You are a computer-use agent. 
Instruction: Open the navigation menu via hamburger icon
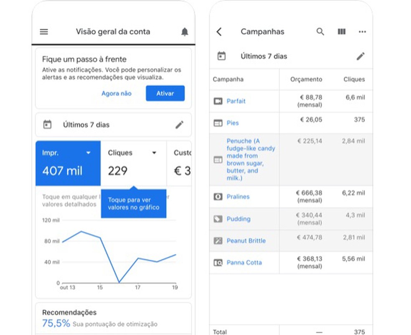pos(43,31)
